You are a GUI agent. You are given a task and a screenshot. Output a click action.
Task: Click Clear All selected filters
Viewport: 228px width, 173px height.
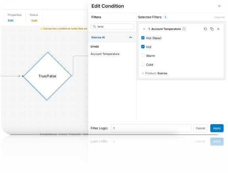pyautogui.click(x=220, y=17)
